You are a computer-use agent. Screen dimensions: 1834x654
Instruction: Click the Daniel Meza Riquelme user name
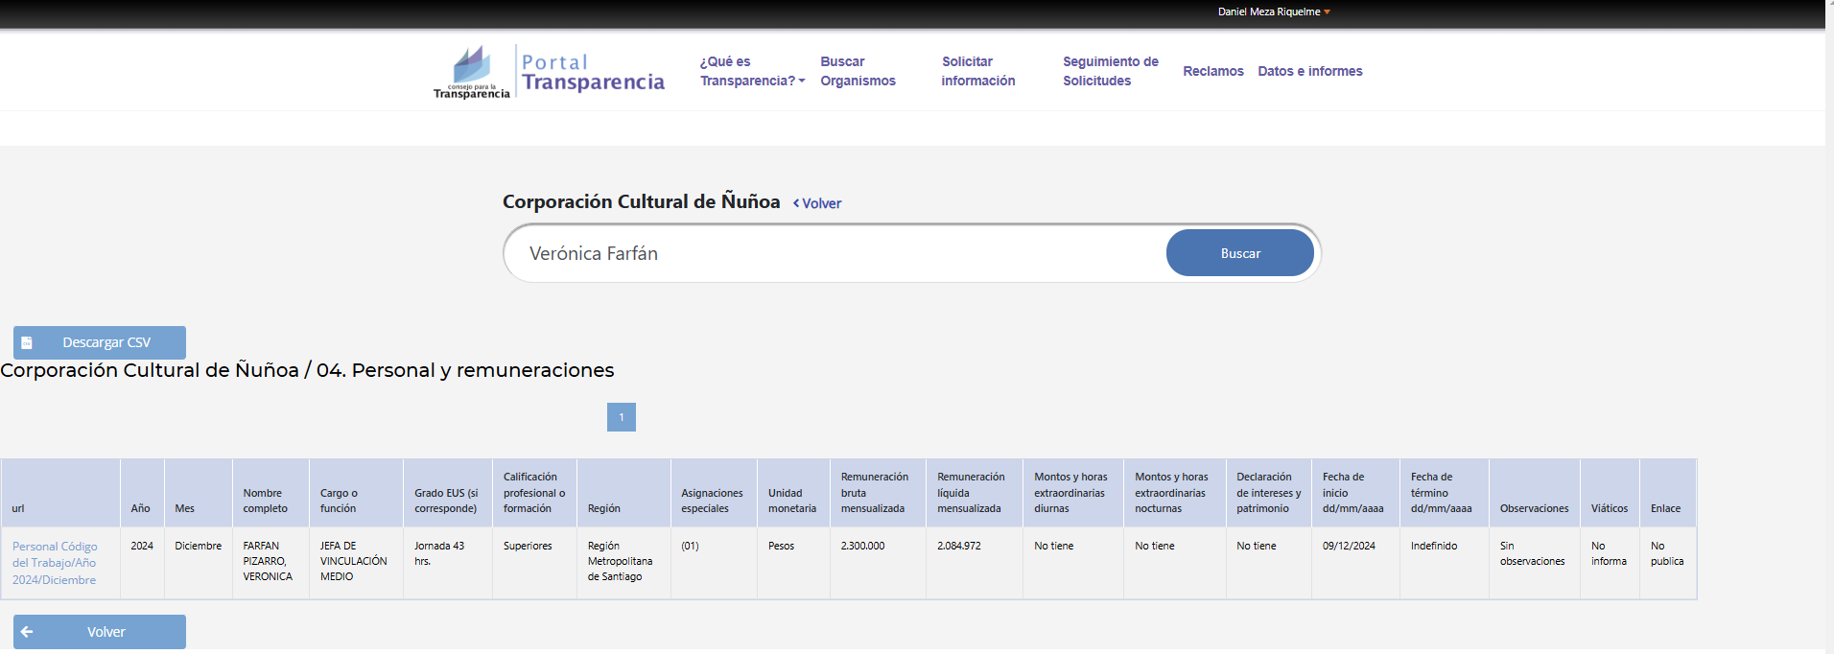1268,12
